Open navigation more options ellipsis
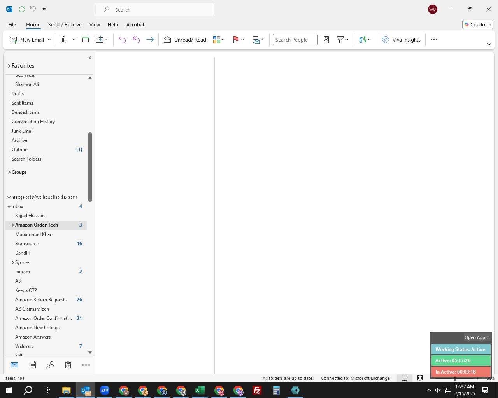 click(x=86, y=365)
